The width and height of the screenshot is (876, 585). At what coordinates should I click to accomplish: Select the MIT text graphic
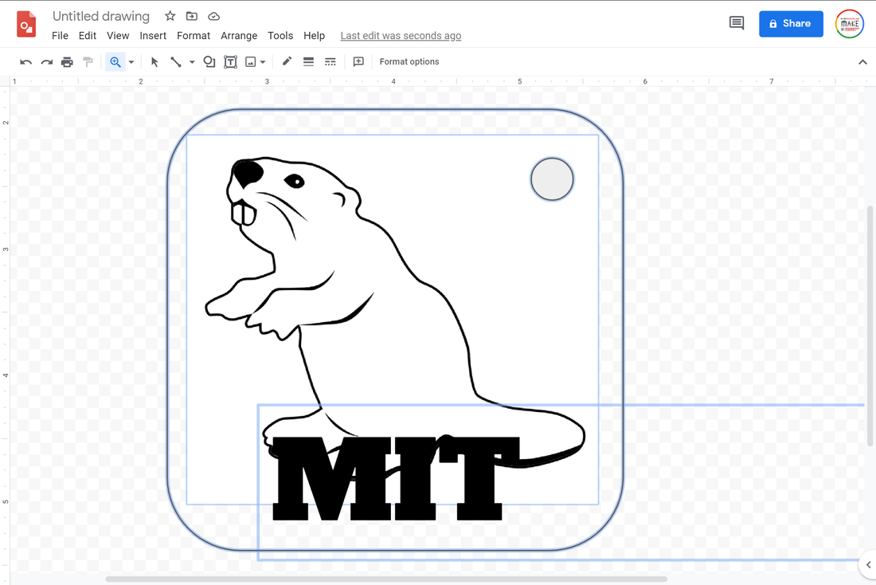396,479
